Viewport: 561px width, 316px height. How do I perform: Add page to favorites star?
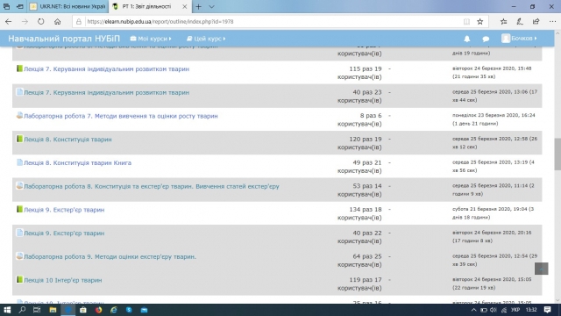[480, 21]
